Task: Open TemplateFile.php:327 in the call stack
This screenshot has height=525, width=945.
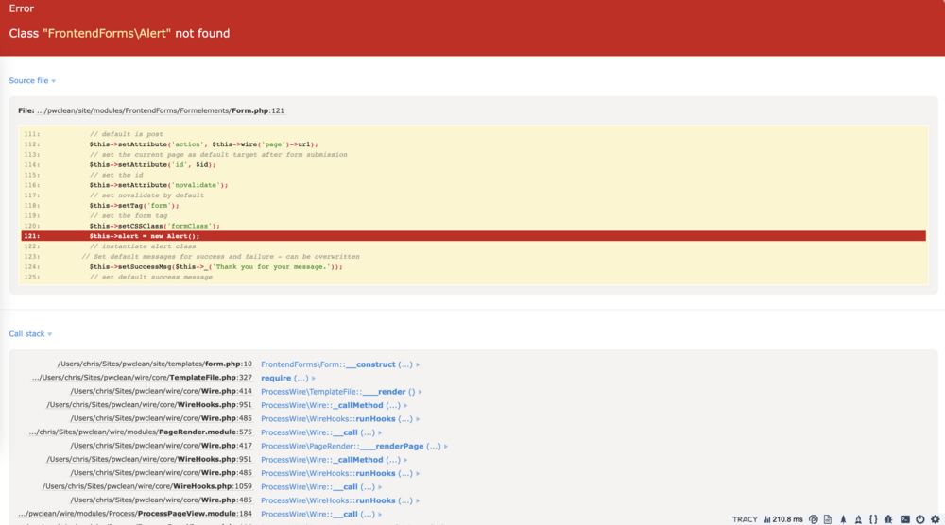Action: click(x=142, y=378)
